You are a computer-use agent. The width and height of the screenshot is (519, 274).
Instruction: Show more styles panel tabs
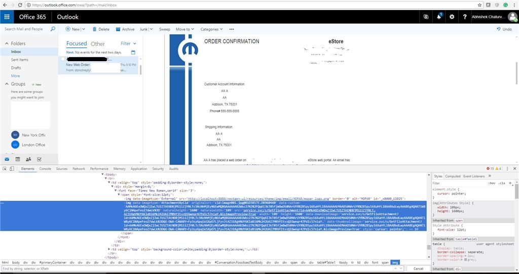[x=490, y=176]
